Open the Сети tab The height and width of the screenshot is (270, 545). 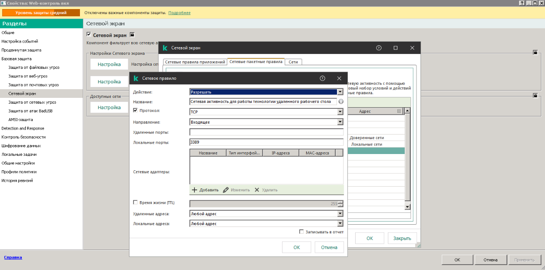pyautogui.click(x=293, y=62)
